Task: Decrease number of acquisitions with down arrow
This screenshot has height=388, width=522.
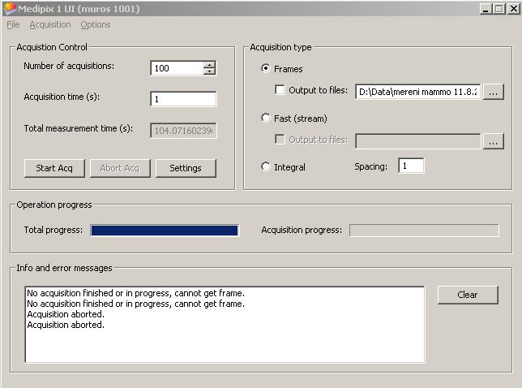Action: click(209, 71)
